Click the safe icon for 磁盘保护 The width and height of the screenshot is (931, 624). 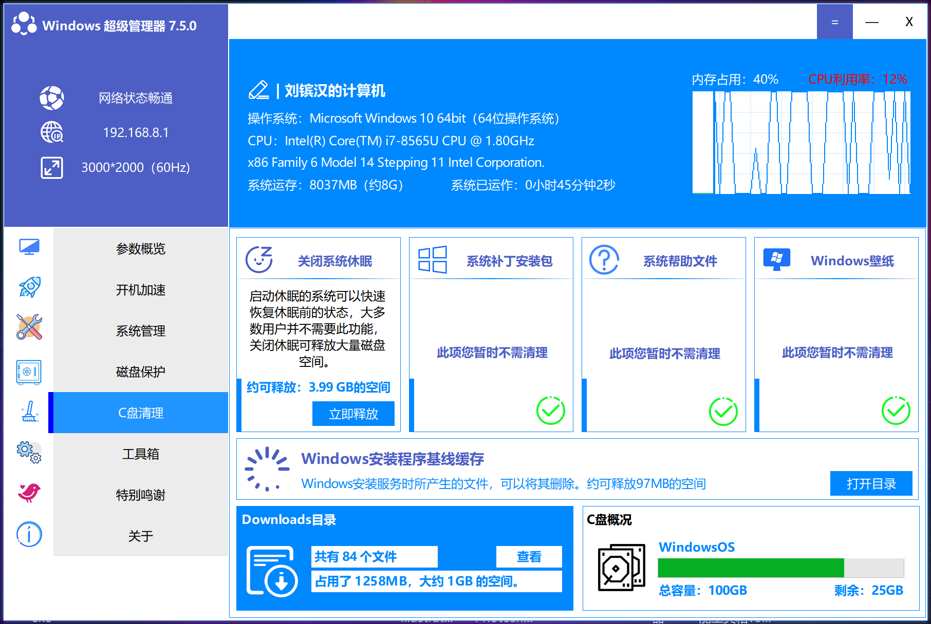[29, 372]
